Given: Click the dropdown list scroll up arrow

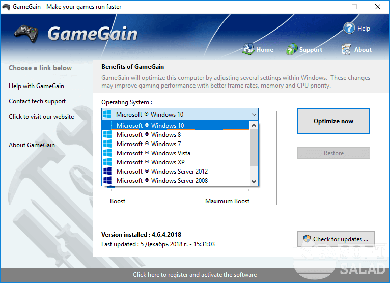Looking at the screenshot, I should (x=254, y=125).
